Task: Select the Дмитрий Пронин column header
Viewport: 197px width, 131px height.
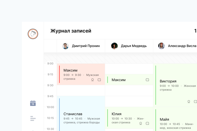Action: (x=81, y=46)
